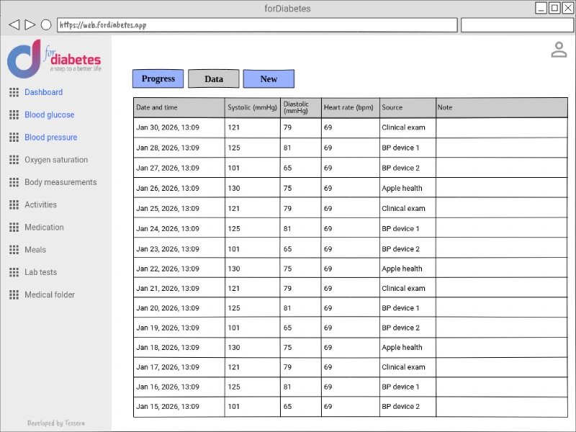Select the Data tab button
This screenshot has height=432, width=576.
213,78
